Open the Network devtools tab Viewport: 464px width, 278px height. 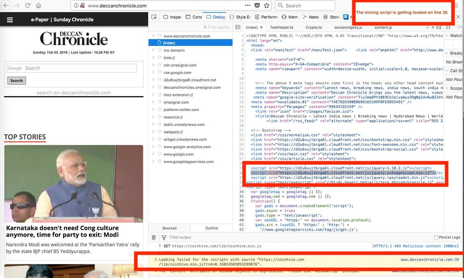pyautogui.click(x=311, y=17)
